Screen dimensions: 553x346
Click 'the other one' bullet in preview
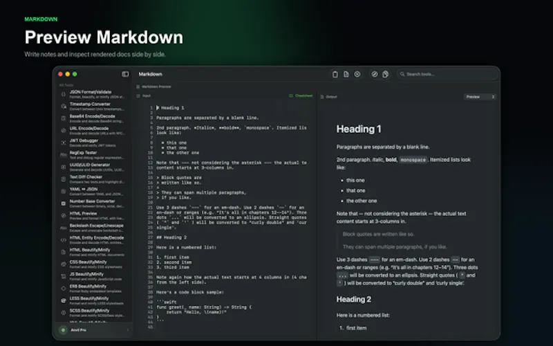362,201
